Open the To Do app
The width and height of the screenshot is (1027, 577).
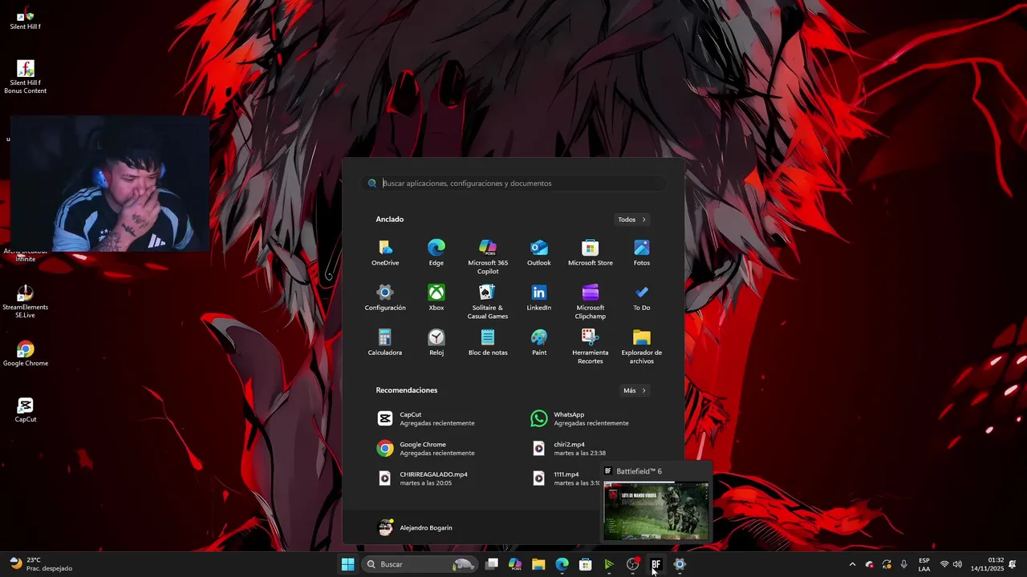click(x=642, y=297)
